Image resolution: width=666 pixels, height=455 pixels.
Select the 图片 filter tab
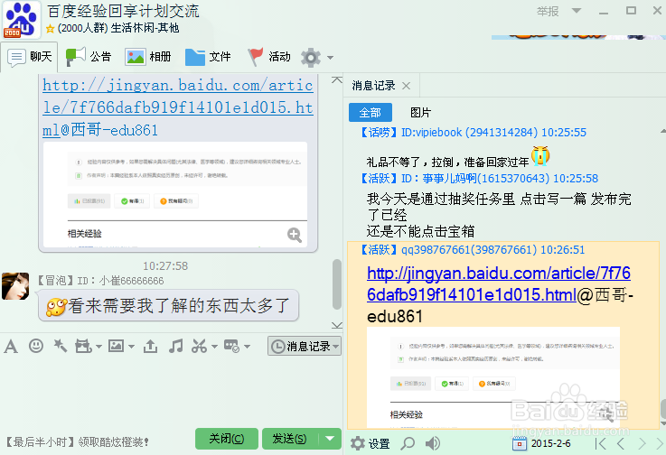[x=420, y=113]
